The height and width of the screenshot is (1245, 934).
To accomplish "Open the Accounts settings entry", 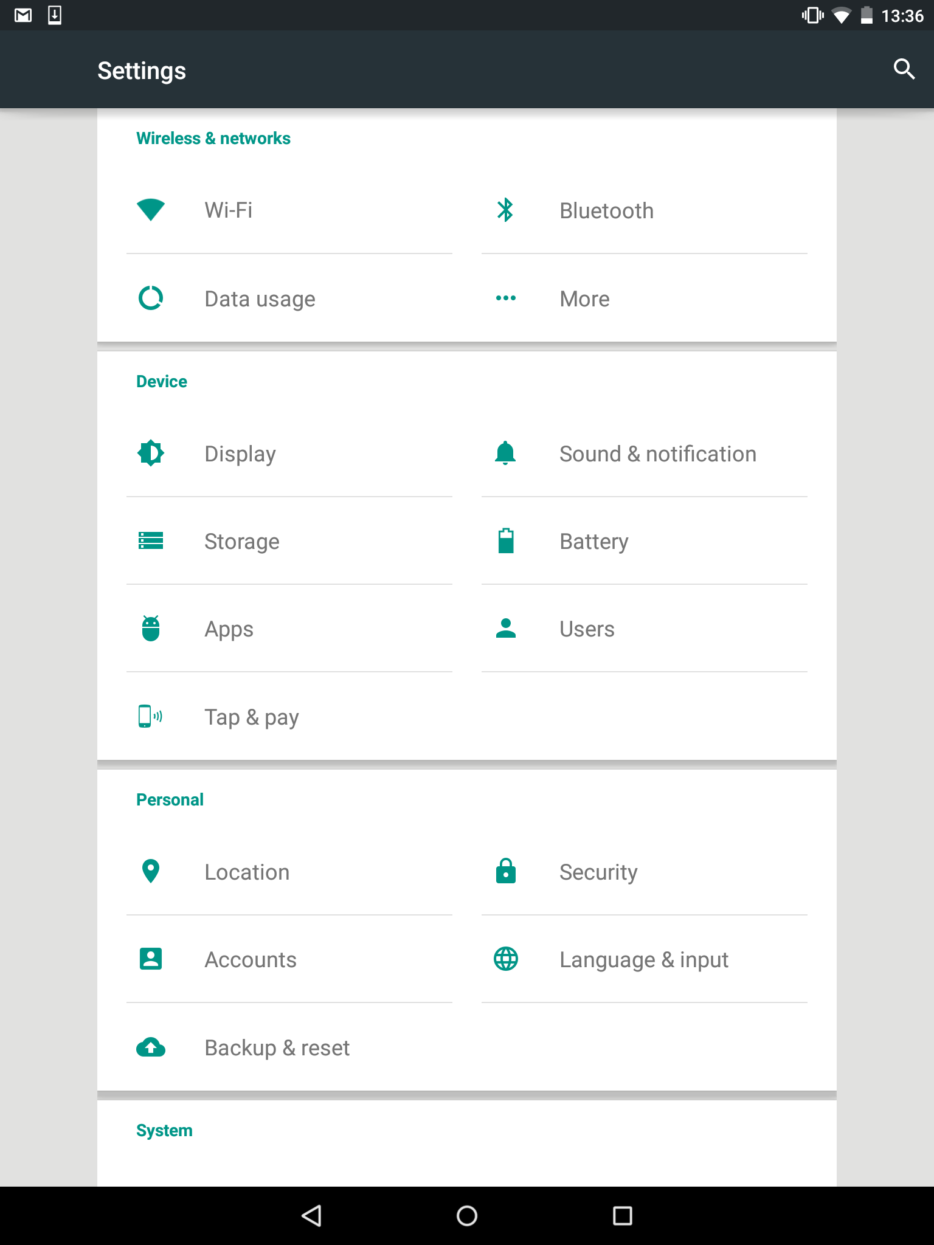I will [x=289, y=959].
